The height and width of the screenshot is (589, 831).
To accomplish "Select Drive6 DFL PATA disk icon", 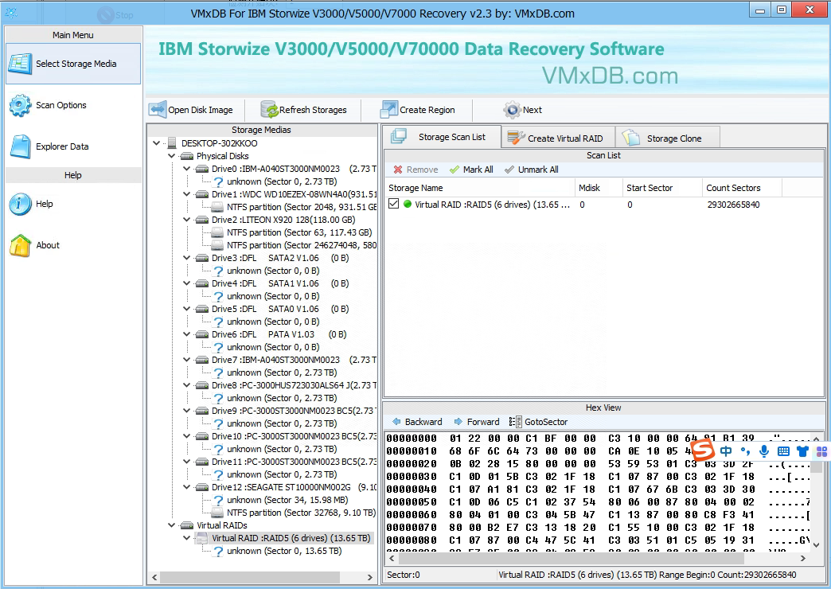I will pos(202,334).
